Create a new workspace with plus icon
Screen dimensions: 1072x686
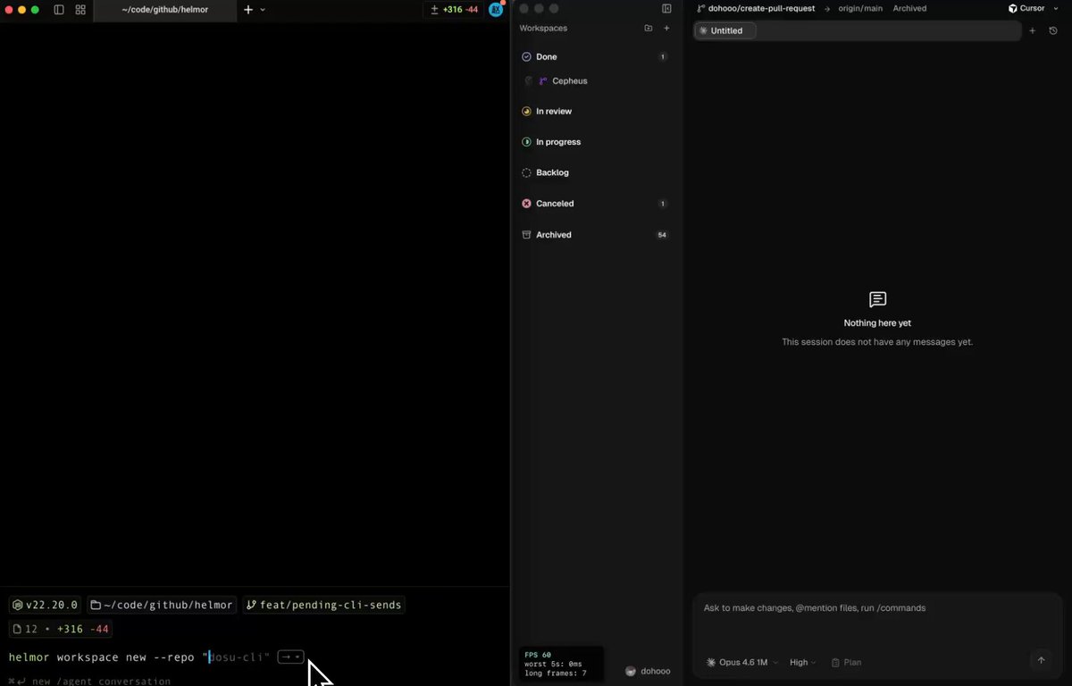[666, 29]
